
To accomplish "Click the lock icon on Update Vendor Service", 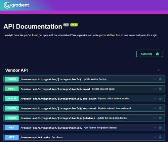I will tap(160, 79).
